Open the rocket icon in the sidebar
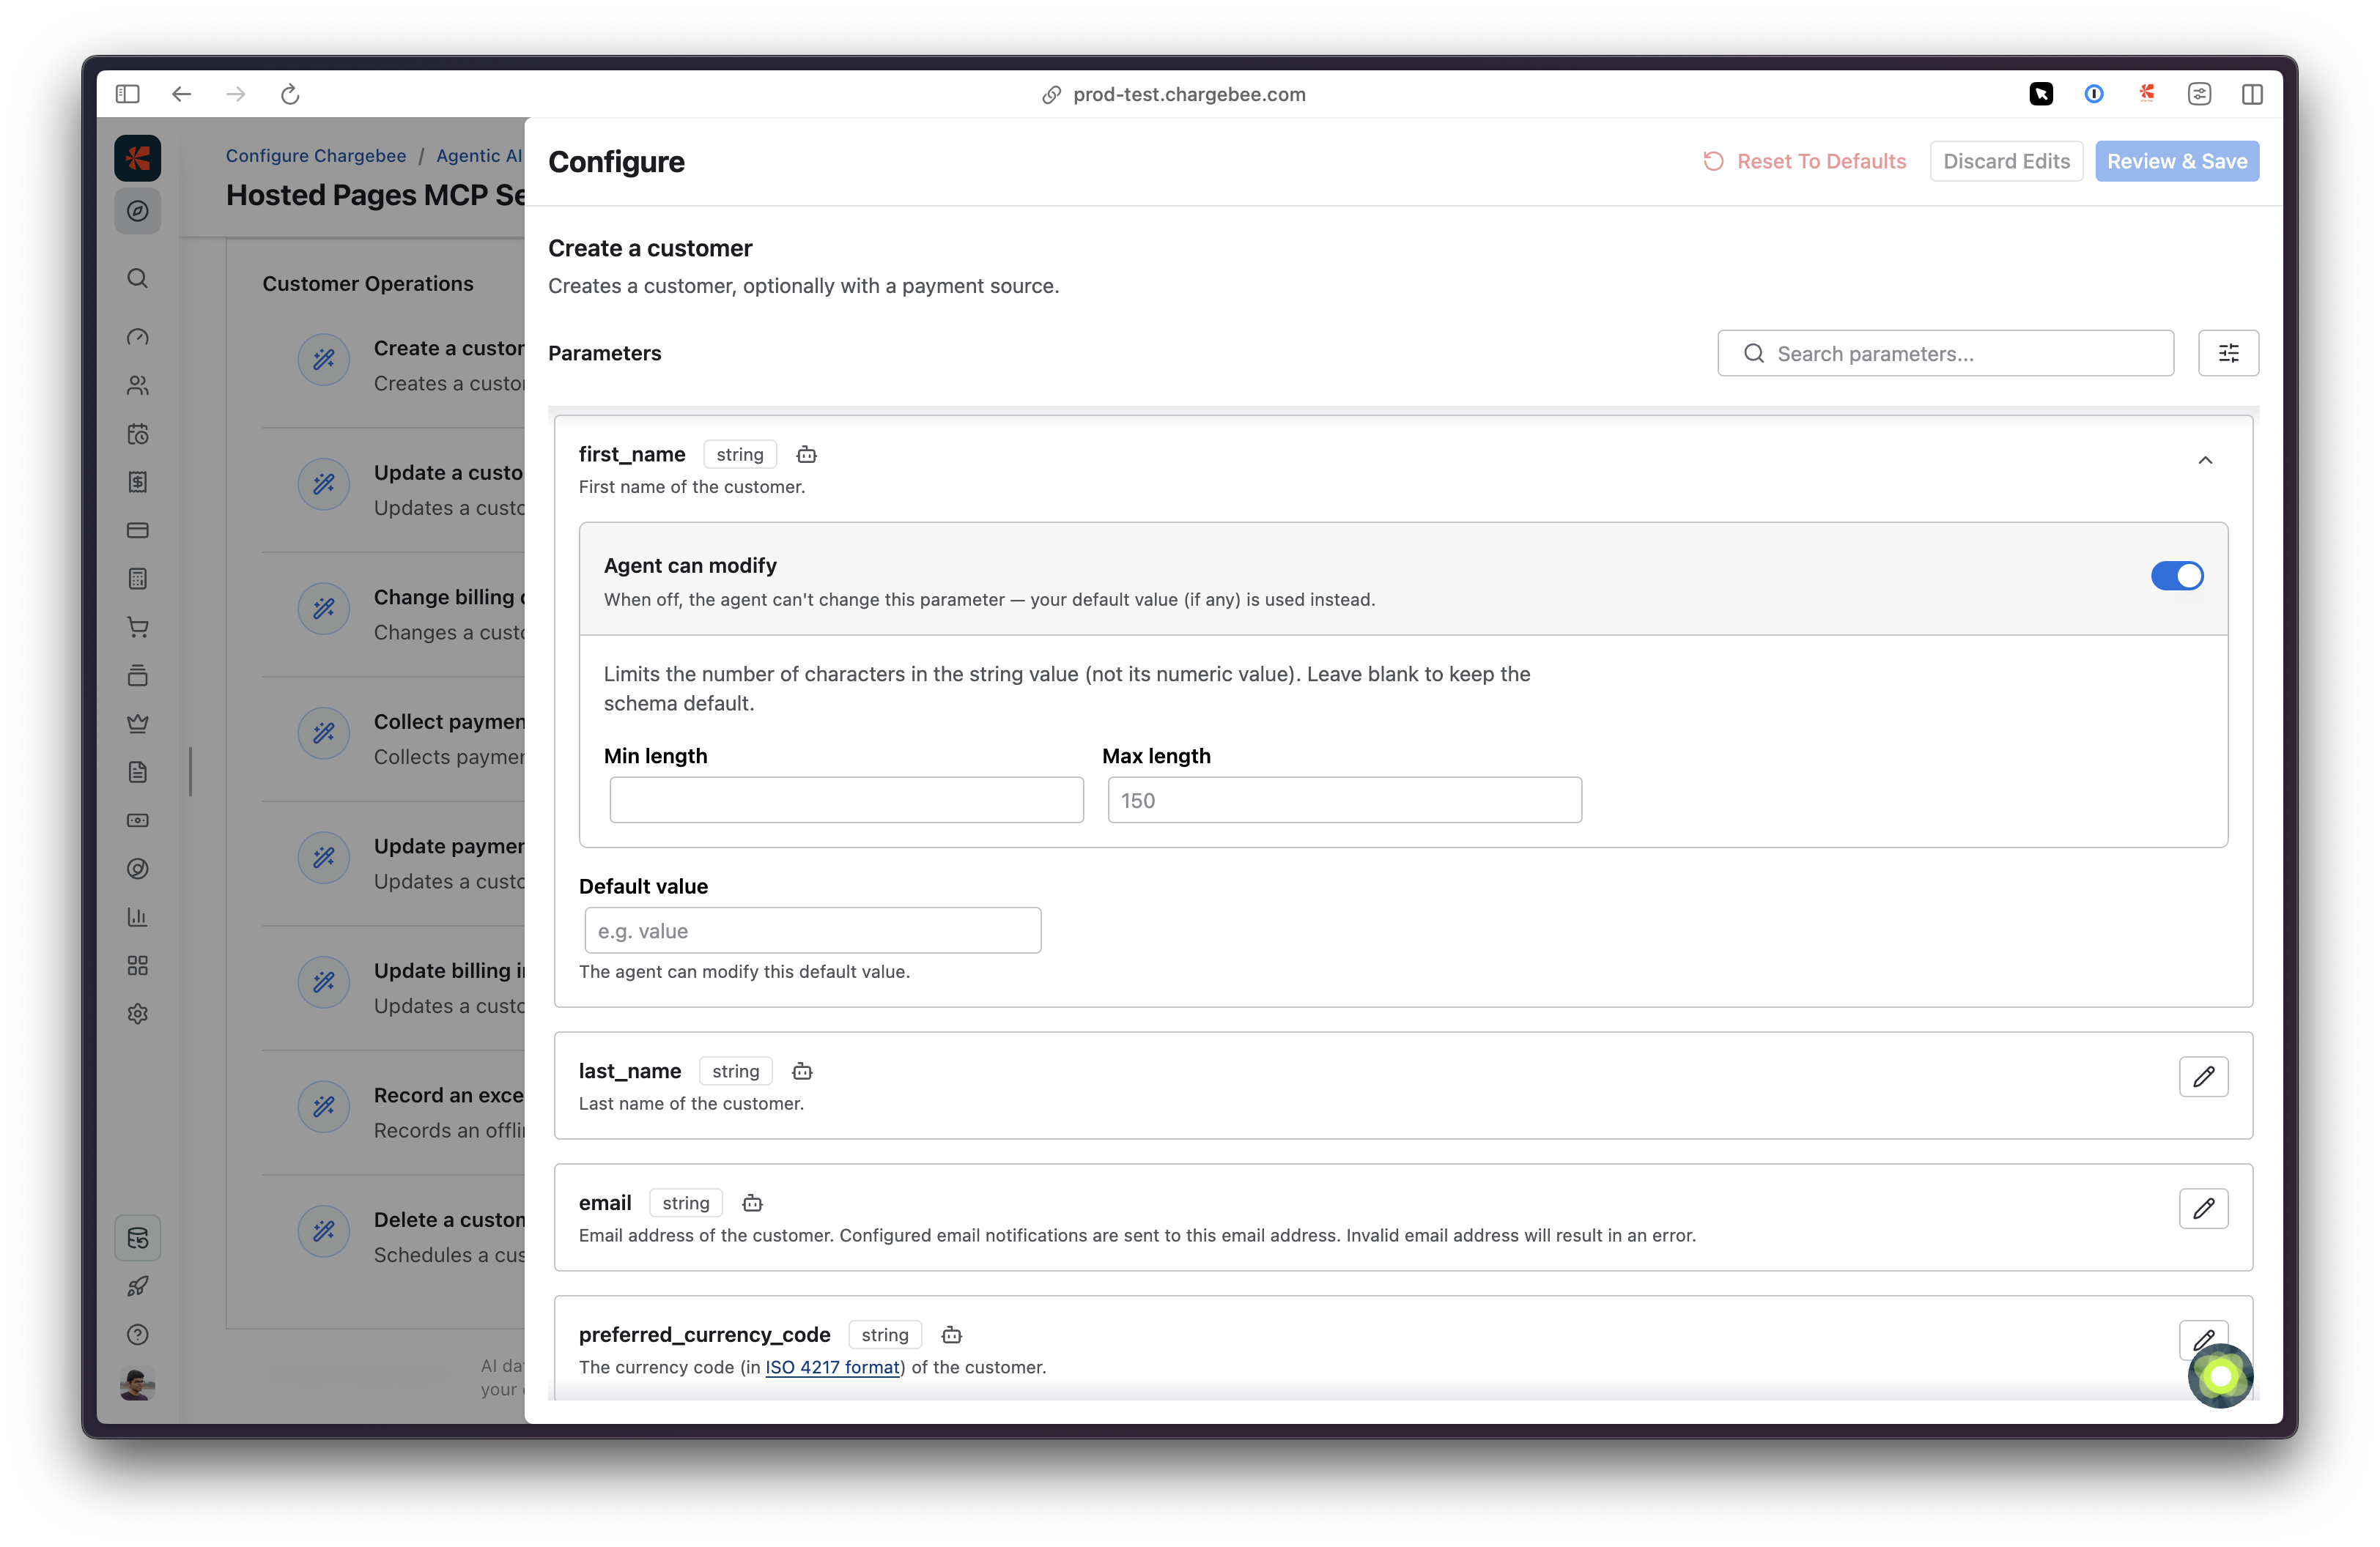 click(138, 1286)
